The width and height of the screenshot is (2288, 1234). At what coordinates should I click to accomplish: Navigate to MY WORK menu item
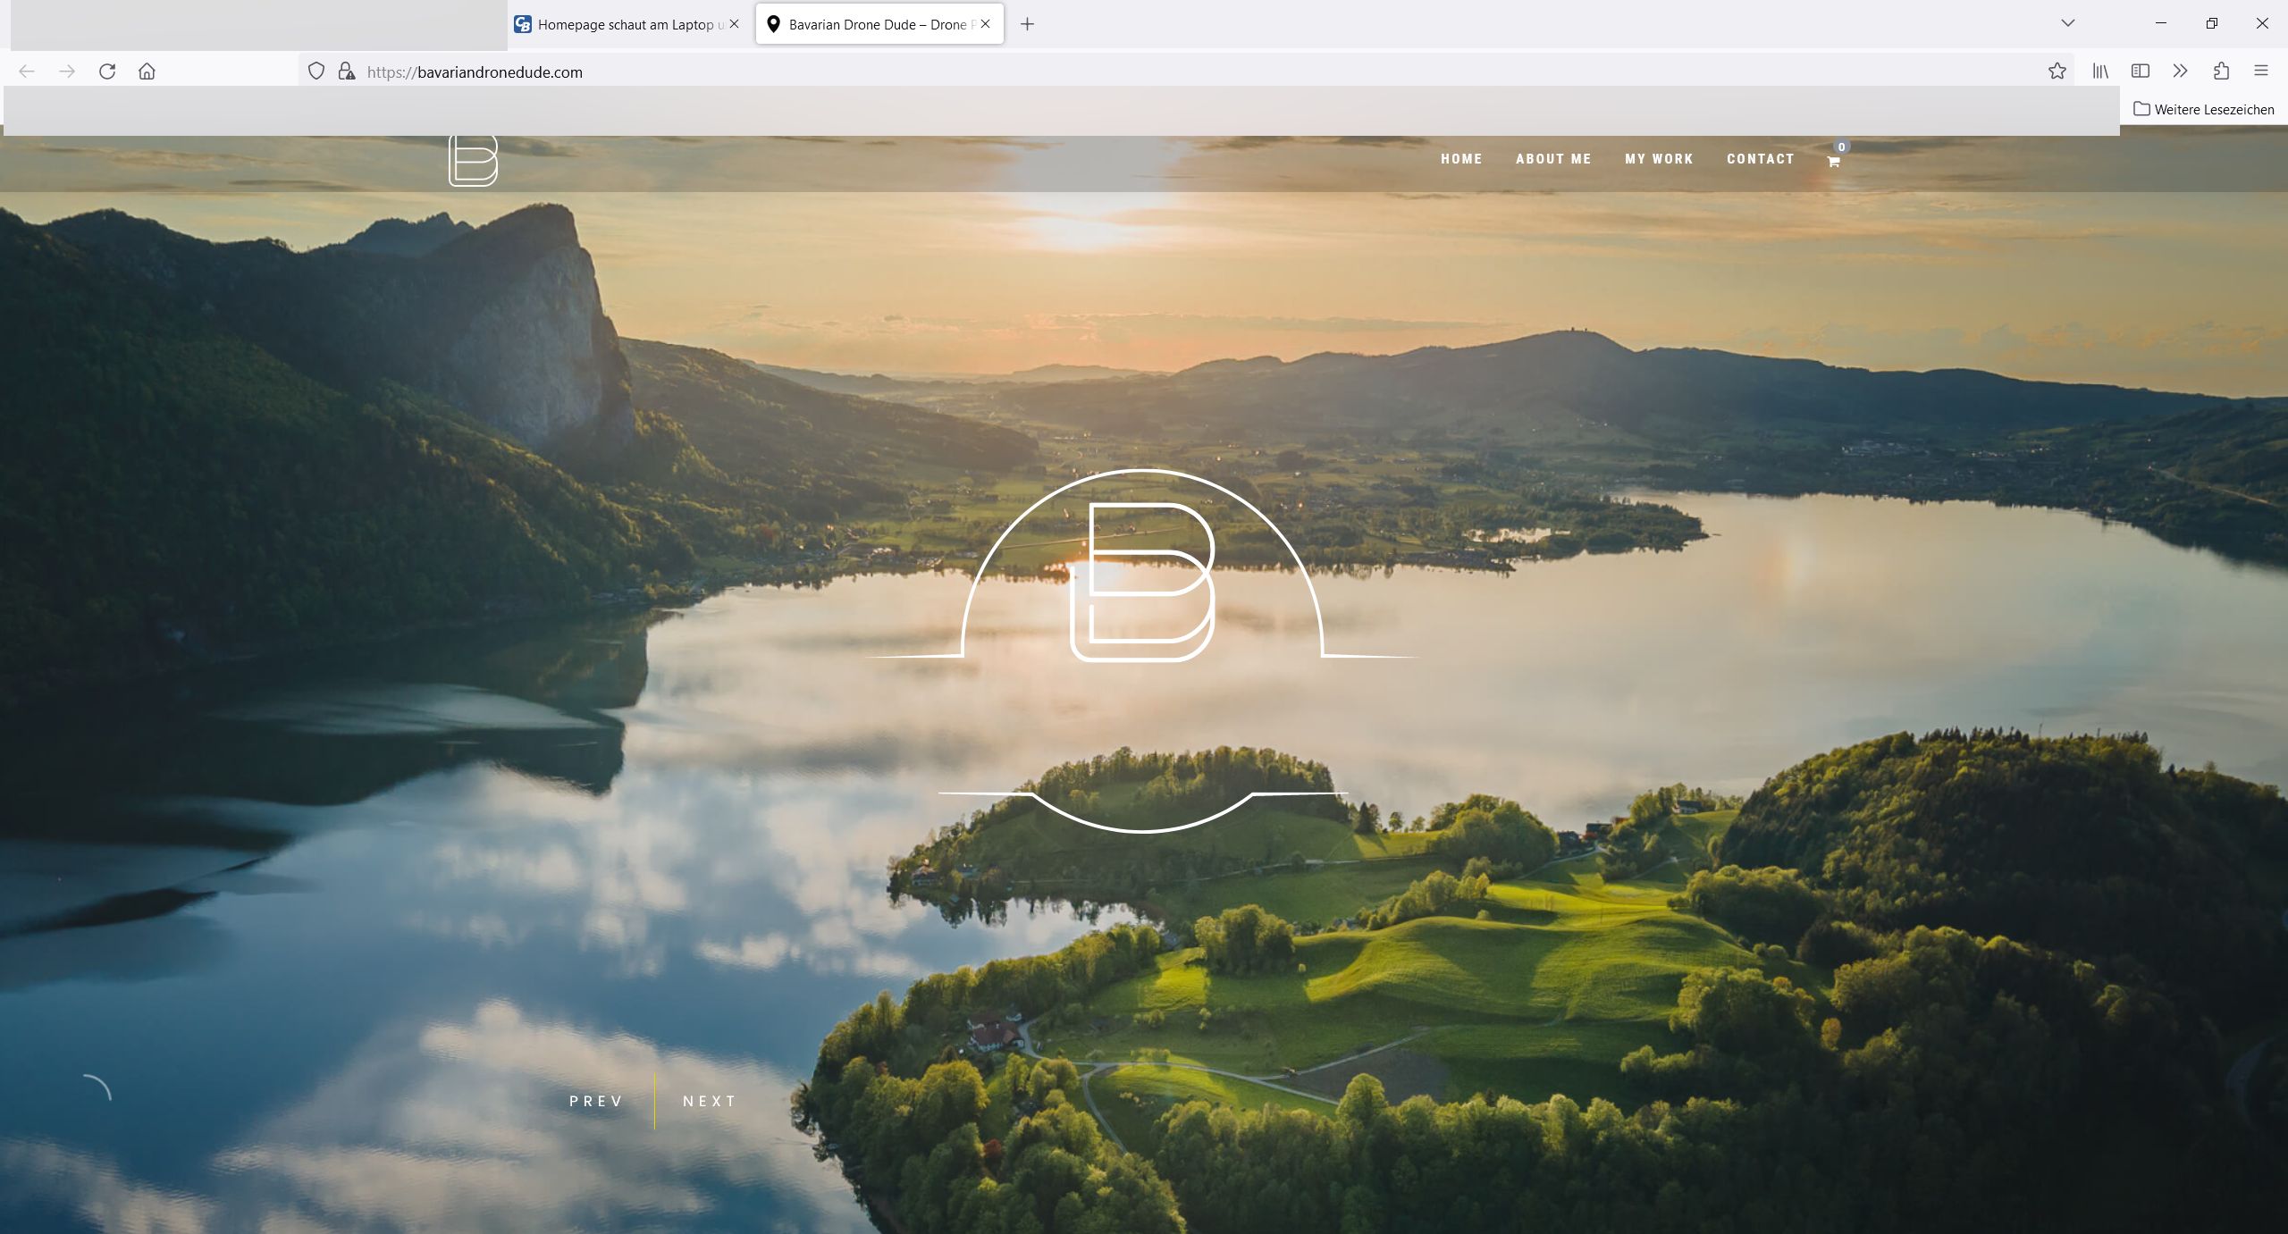[x=1659, y=159]
